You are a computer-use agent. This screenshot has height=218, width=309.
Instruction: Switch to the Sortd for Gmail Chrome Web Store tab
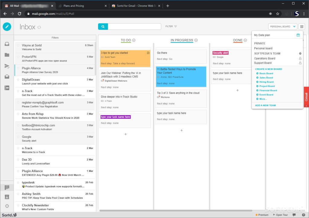tap(136, 6)
